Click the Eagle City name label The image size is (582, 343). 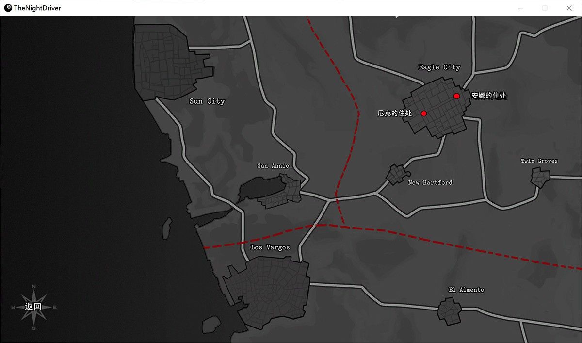tap(439, 67)
